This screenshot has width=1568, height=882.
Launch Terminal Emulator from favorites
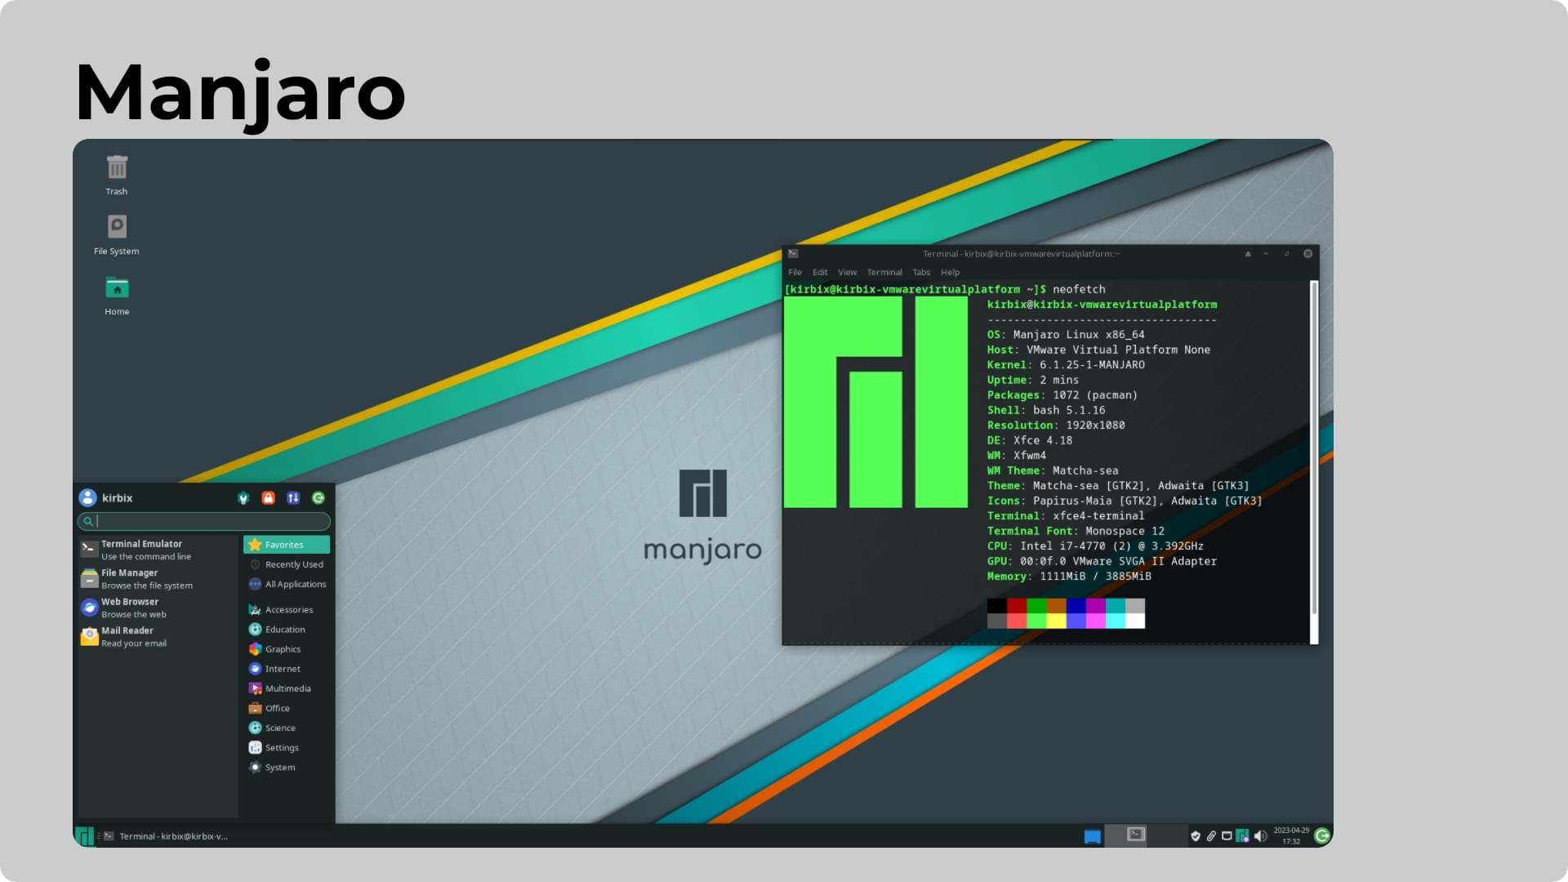158,550
